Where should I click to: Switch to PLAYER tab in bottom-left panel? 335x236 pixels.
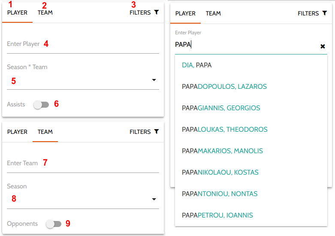pyautogui.click(x=17, y=132)
